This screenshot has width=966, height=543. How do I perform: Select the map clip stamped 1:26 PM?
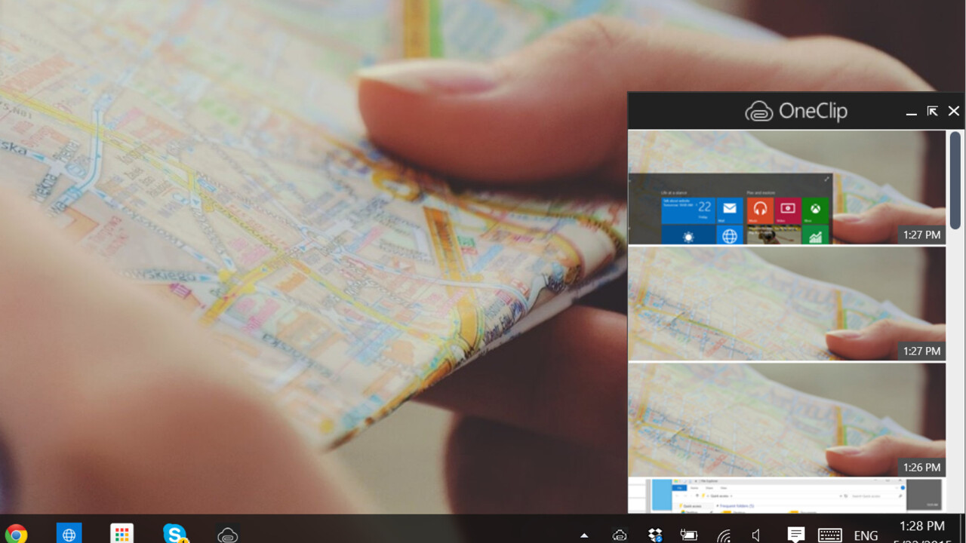[x=786, y=420]
